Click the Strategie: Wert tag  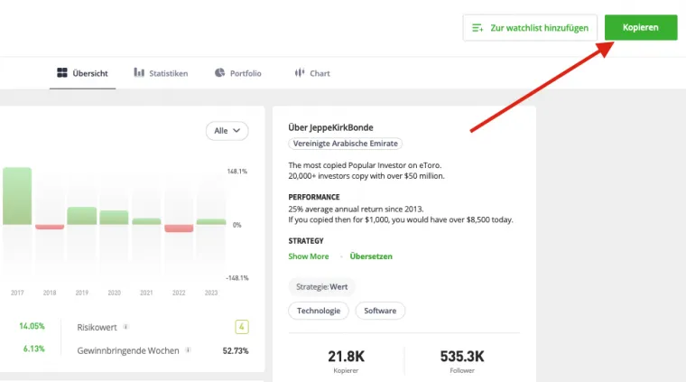pyautogui.click(x=321, y=287)
